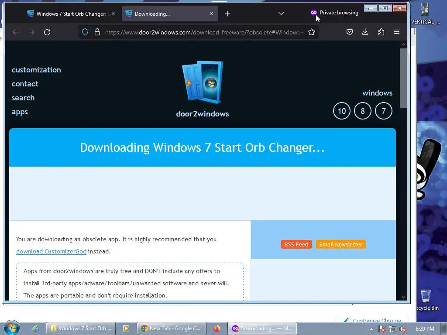The height and width of the screenshot is (335, 447).
Task: Select the Downloading... tab
Action: coord(170,14)
